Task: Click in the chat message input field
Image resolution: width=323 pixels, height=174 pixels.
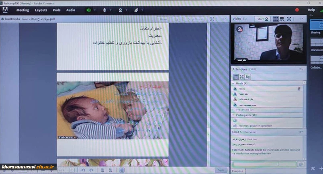Action: (264, 164)
